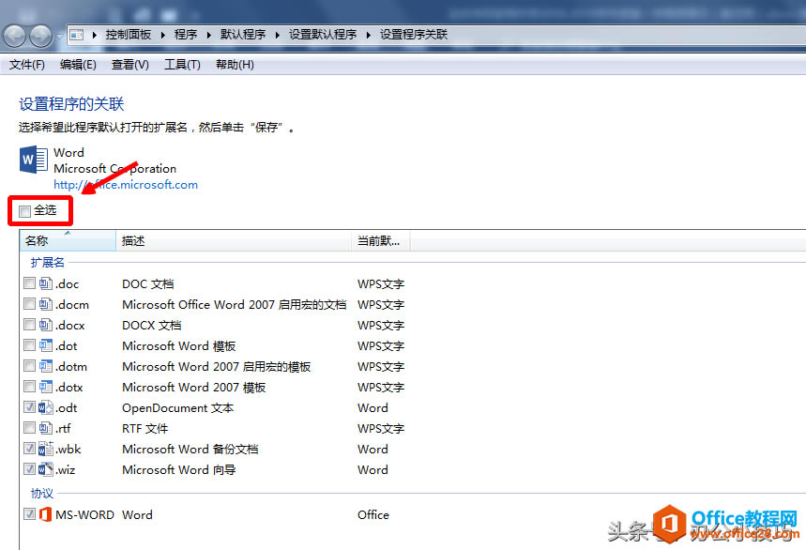
Task: Uncheck the .odt extension checkbox
Action: (x=29, y=407)
